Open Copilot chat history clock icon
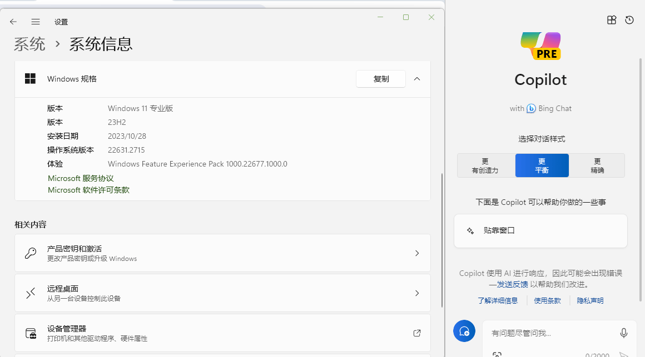645x357 pixels. click(629, 20)
